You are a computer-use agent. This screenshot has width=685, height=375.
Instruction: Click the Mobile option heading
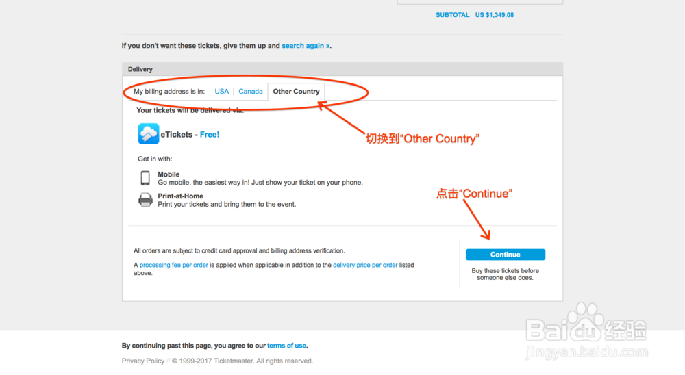coord(169,174)
